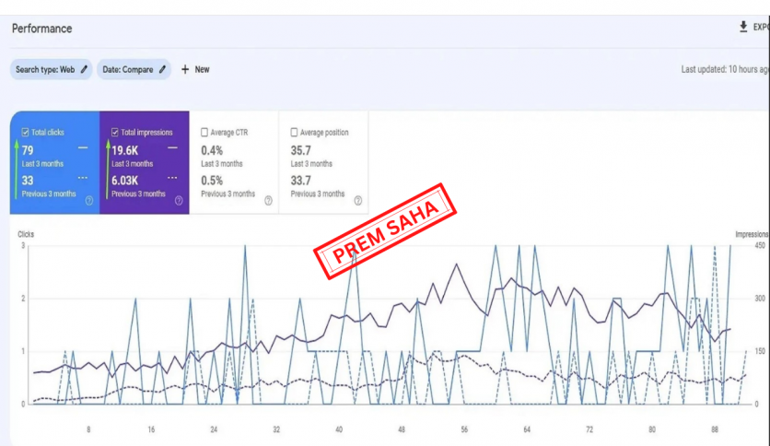The width and height of the screenshot is (770, 446).
Task: Open the help icon on Total clicks card
Action: [89, 200]
